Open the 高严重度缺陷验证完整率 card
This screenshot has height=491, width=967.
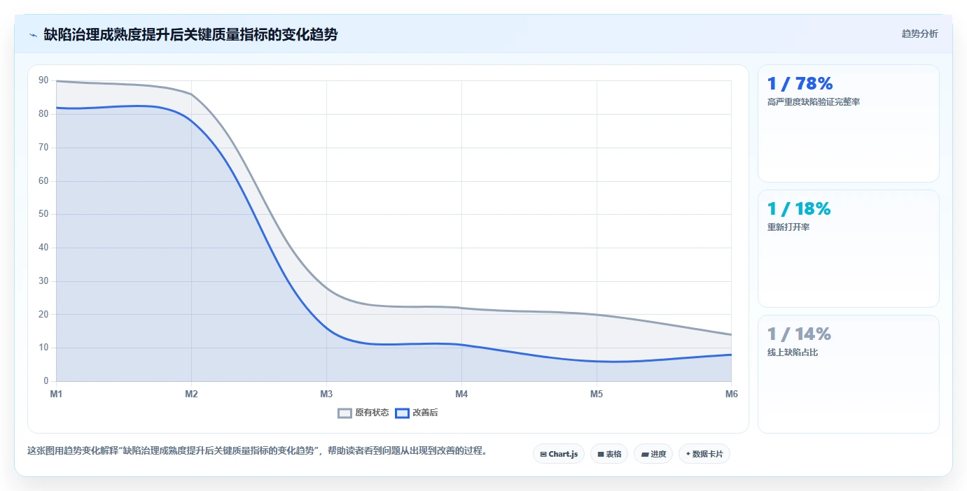(848, 124)
